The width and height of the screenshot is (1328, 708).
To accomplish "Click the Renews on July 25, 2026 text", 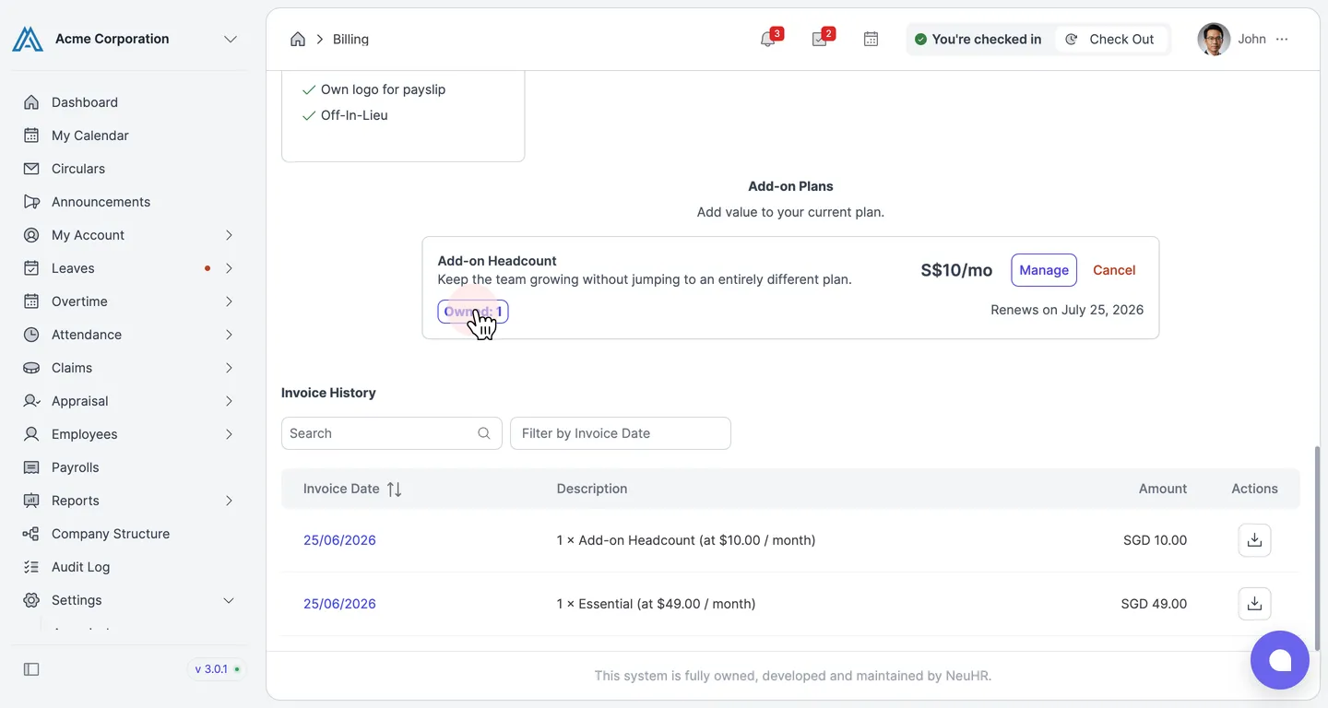I will (x=1067, y=310).
